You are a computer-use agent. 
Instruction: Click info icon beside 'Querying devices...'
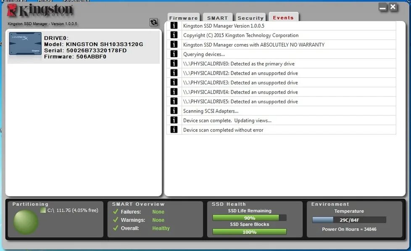174,54
